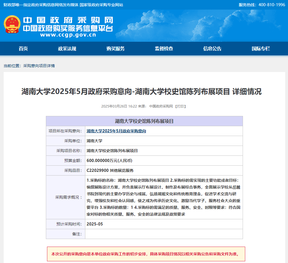The height and width of the screenshot is (263, 288).
Task: Click the 预算金额 label cell
Action: pos(66,161)
